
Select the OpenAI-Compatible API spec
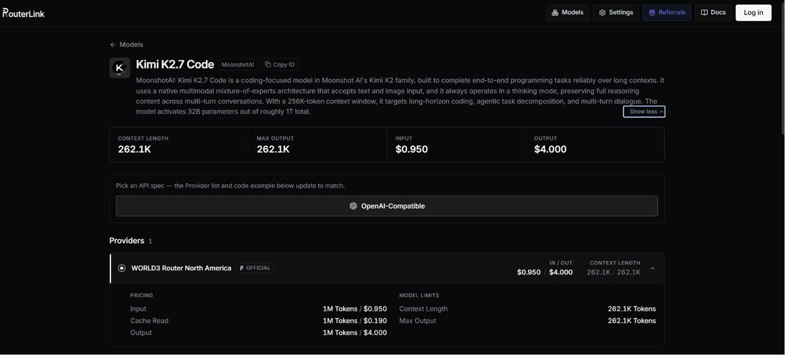(387, 206)
